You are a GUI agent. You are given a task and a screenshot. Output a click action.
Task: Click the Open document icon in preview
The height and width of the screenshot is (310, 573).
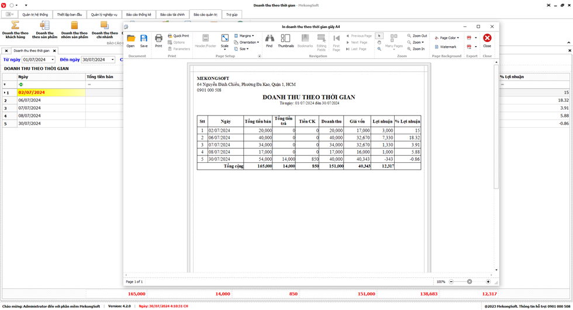pyautogui.click(x=130, y=40)
